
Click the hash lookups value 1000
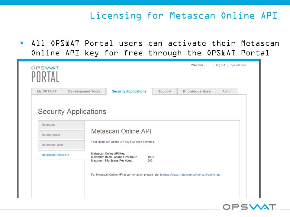click(151, 157)
